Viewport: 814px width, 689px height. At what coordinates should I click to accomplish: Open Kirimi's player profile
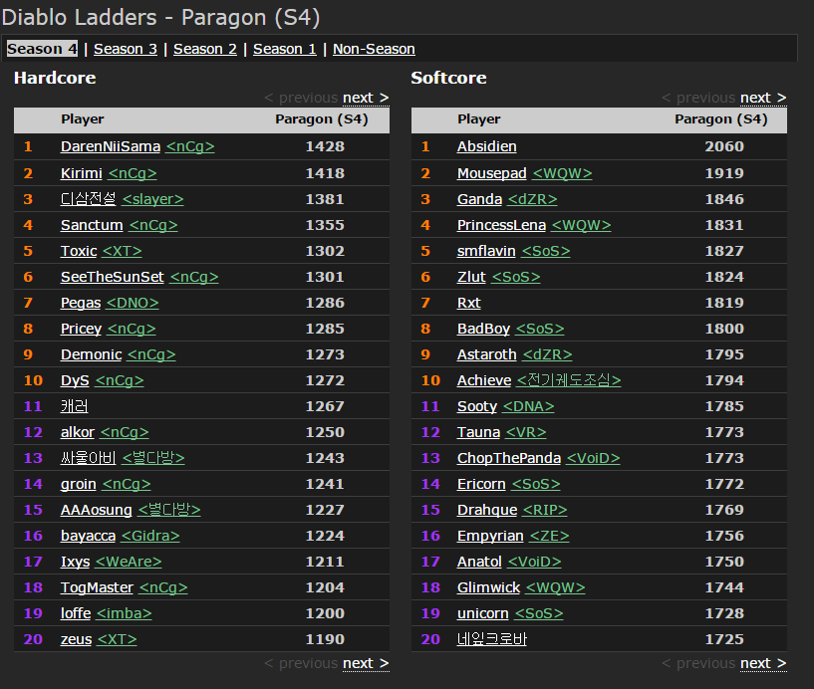coord(82,173)
